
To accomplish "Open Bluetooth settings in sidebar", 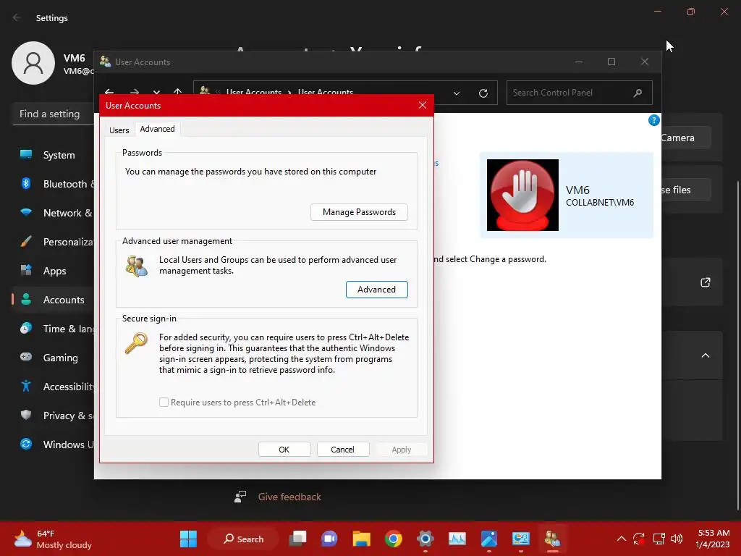I will coord(53,184).
